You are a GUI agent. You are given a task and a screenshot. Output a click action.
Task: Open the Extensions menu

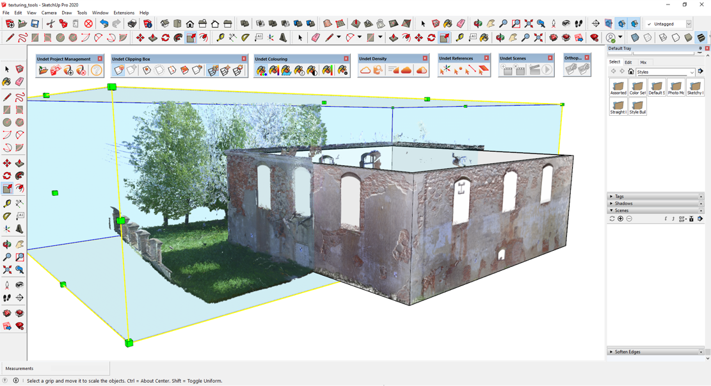click(x=124, y=12)
